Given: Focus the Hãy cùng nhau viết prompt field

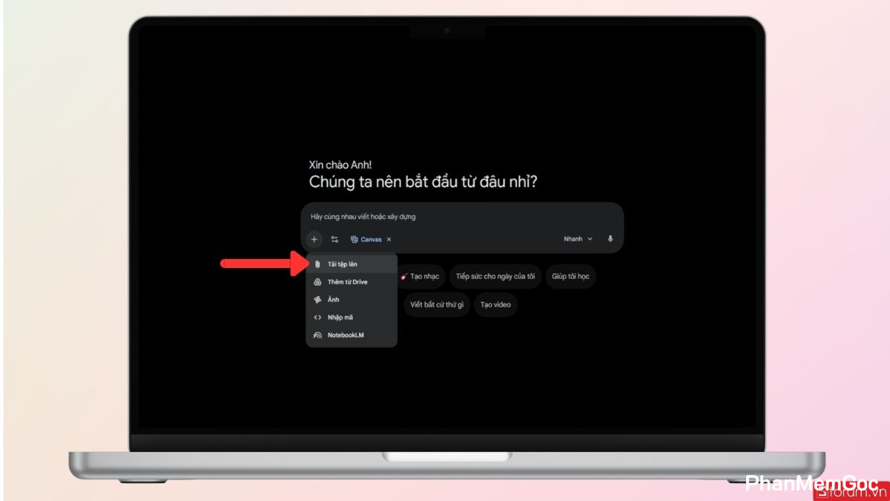Looking at the screenshot, I should tap(463, 217).
